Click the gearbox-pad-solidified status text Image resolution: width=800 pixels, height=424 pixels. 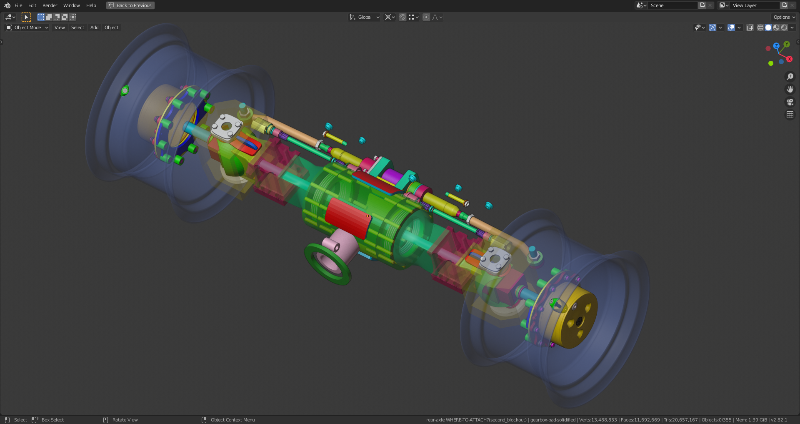point(553,420)
